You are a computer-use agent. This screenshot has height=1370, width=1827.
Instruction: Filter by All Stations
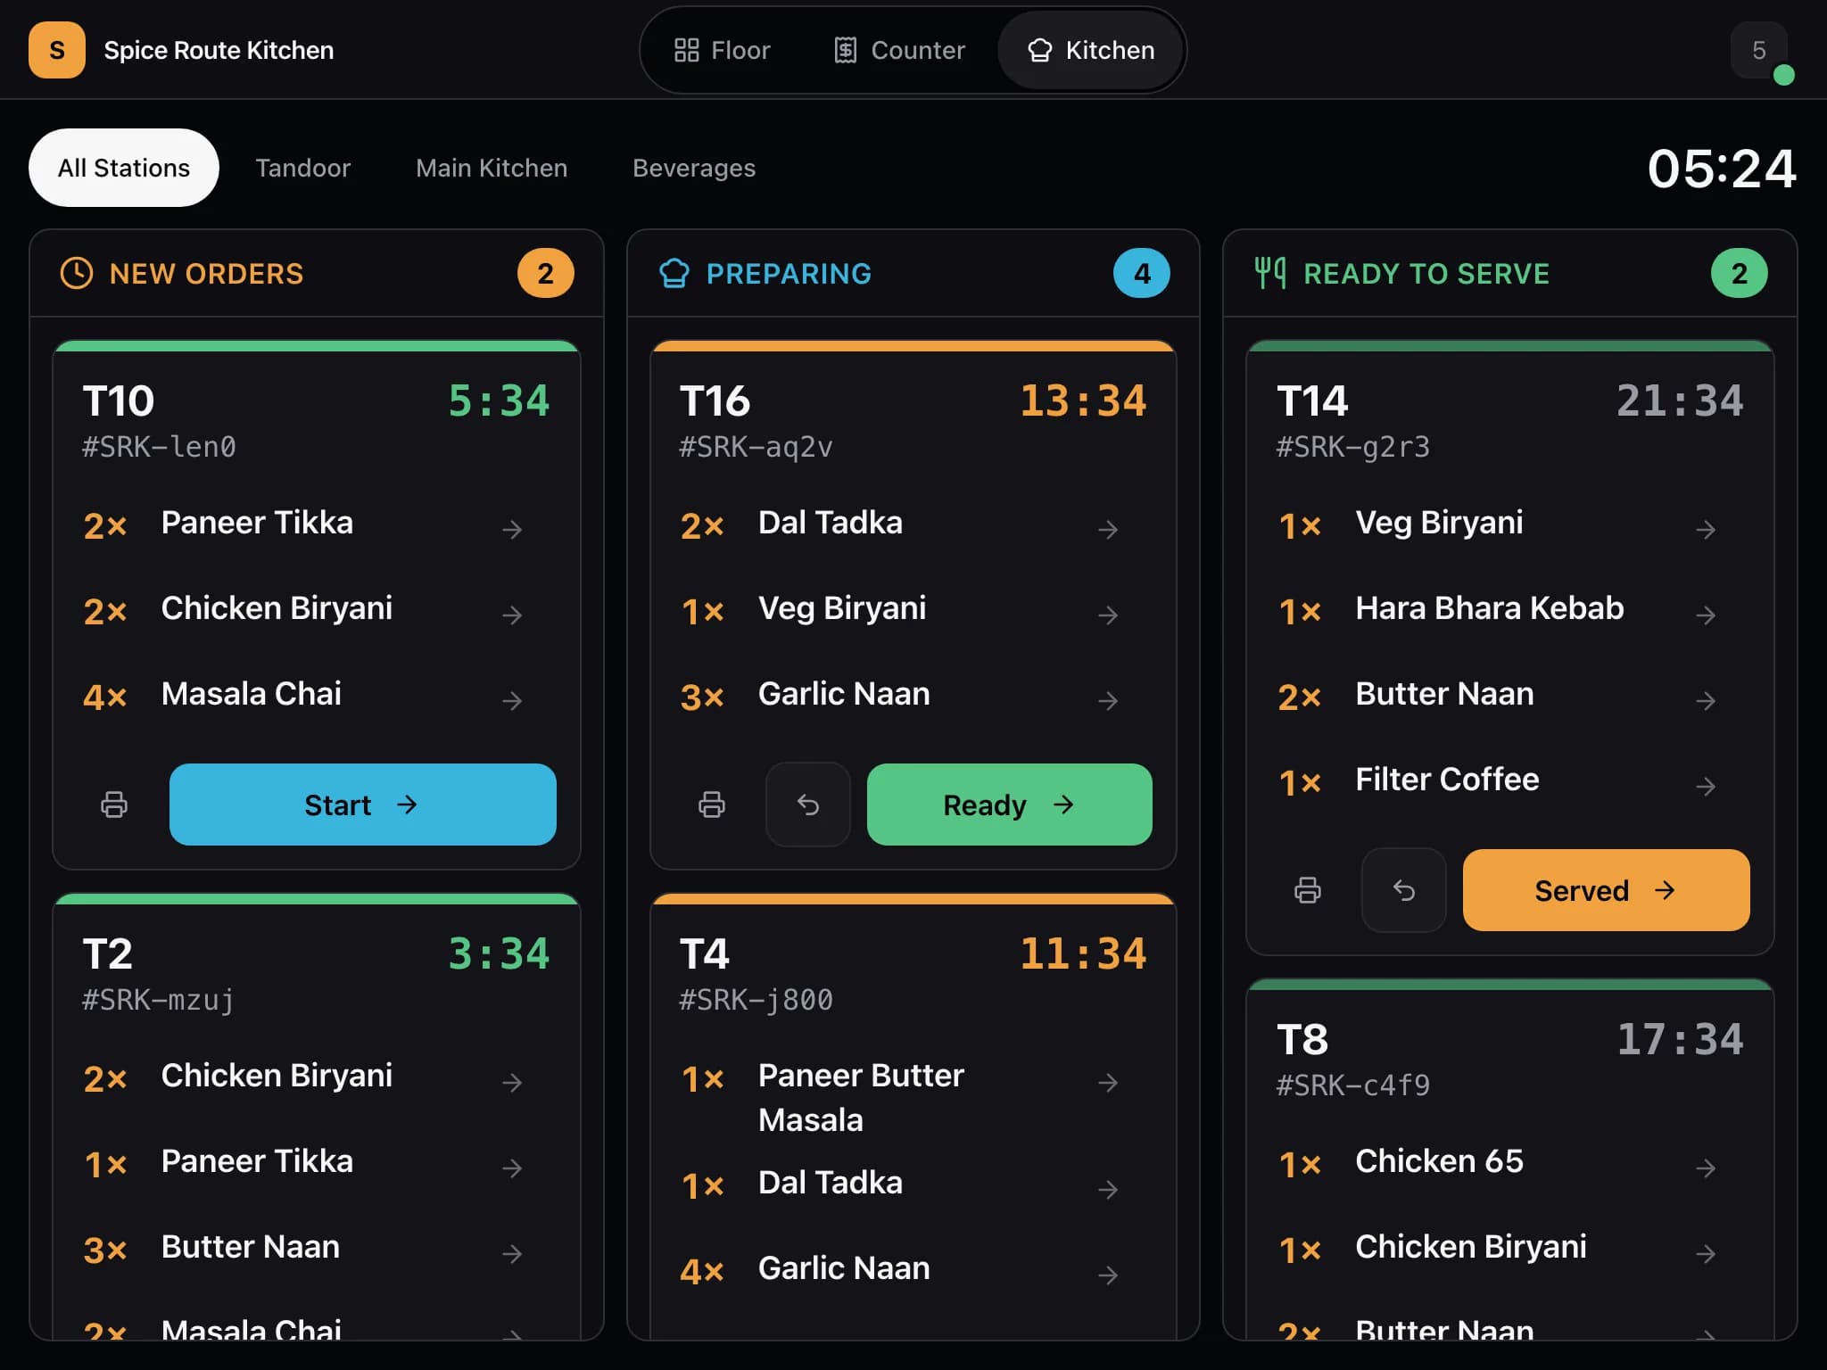pos(124,168)
